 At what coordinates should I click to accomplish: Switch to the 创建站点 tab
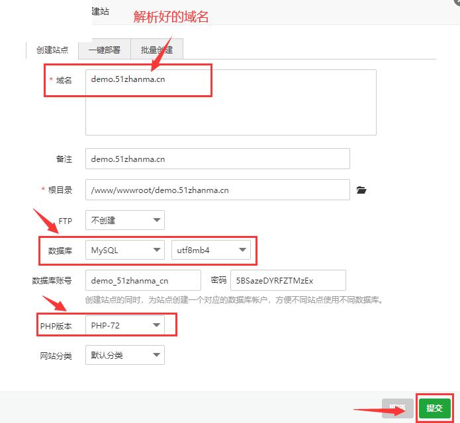pos(52,50)
